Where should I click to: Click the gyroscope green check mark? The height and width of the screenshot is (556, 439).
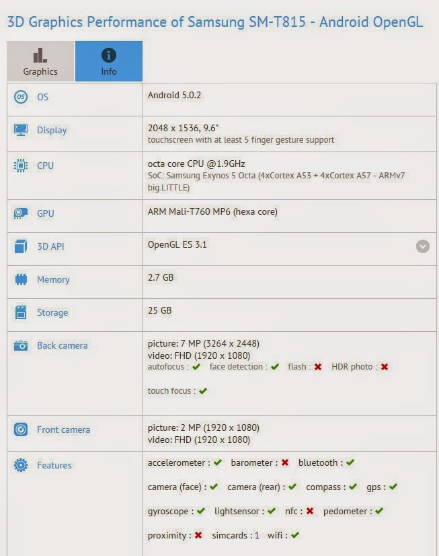pyautogui.click(x=201, y=511)
